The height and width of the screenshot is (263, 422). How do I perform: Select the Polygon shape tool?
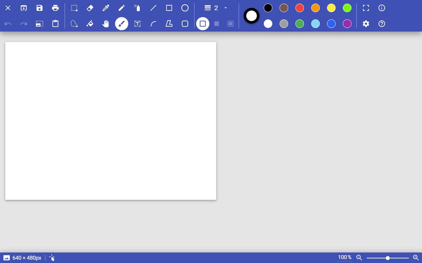[x=169, y=24]
